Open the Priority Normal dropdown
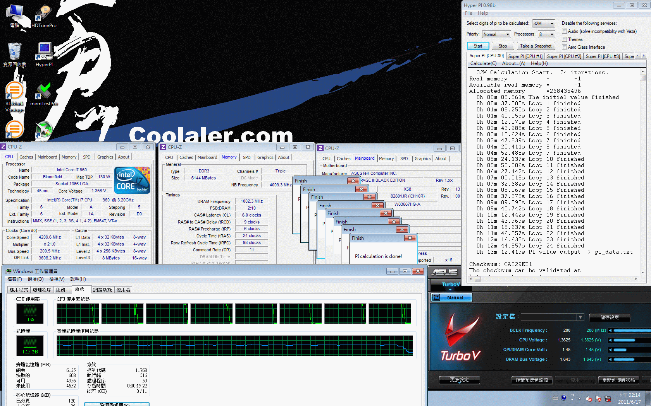The width and height of the screenshot is (651, 406). [x=496, y=34]
